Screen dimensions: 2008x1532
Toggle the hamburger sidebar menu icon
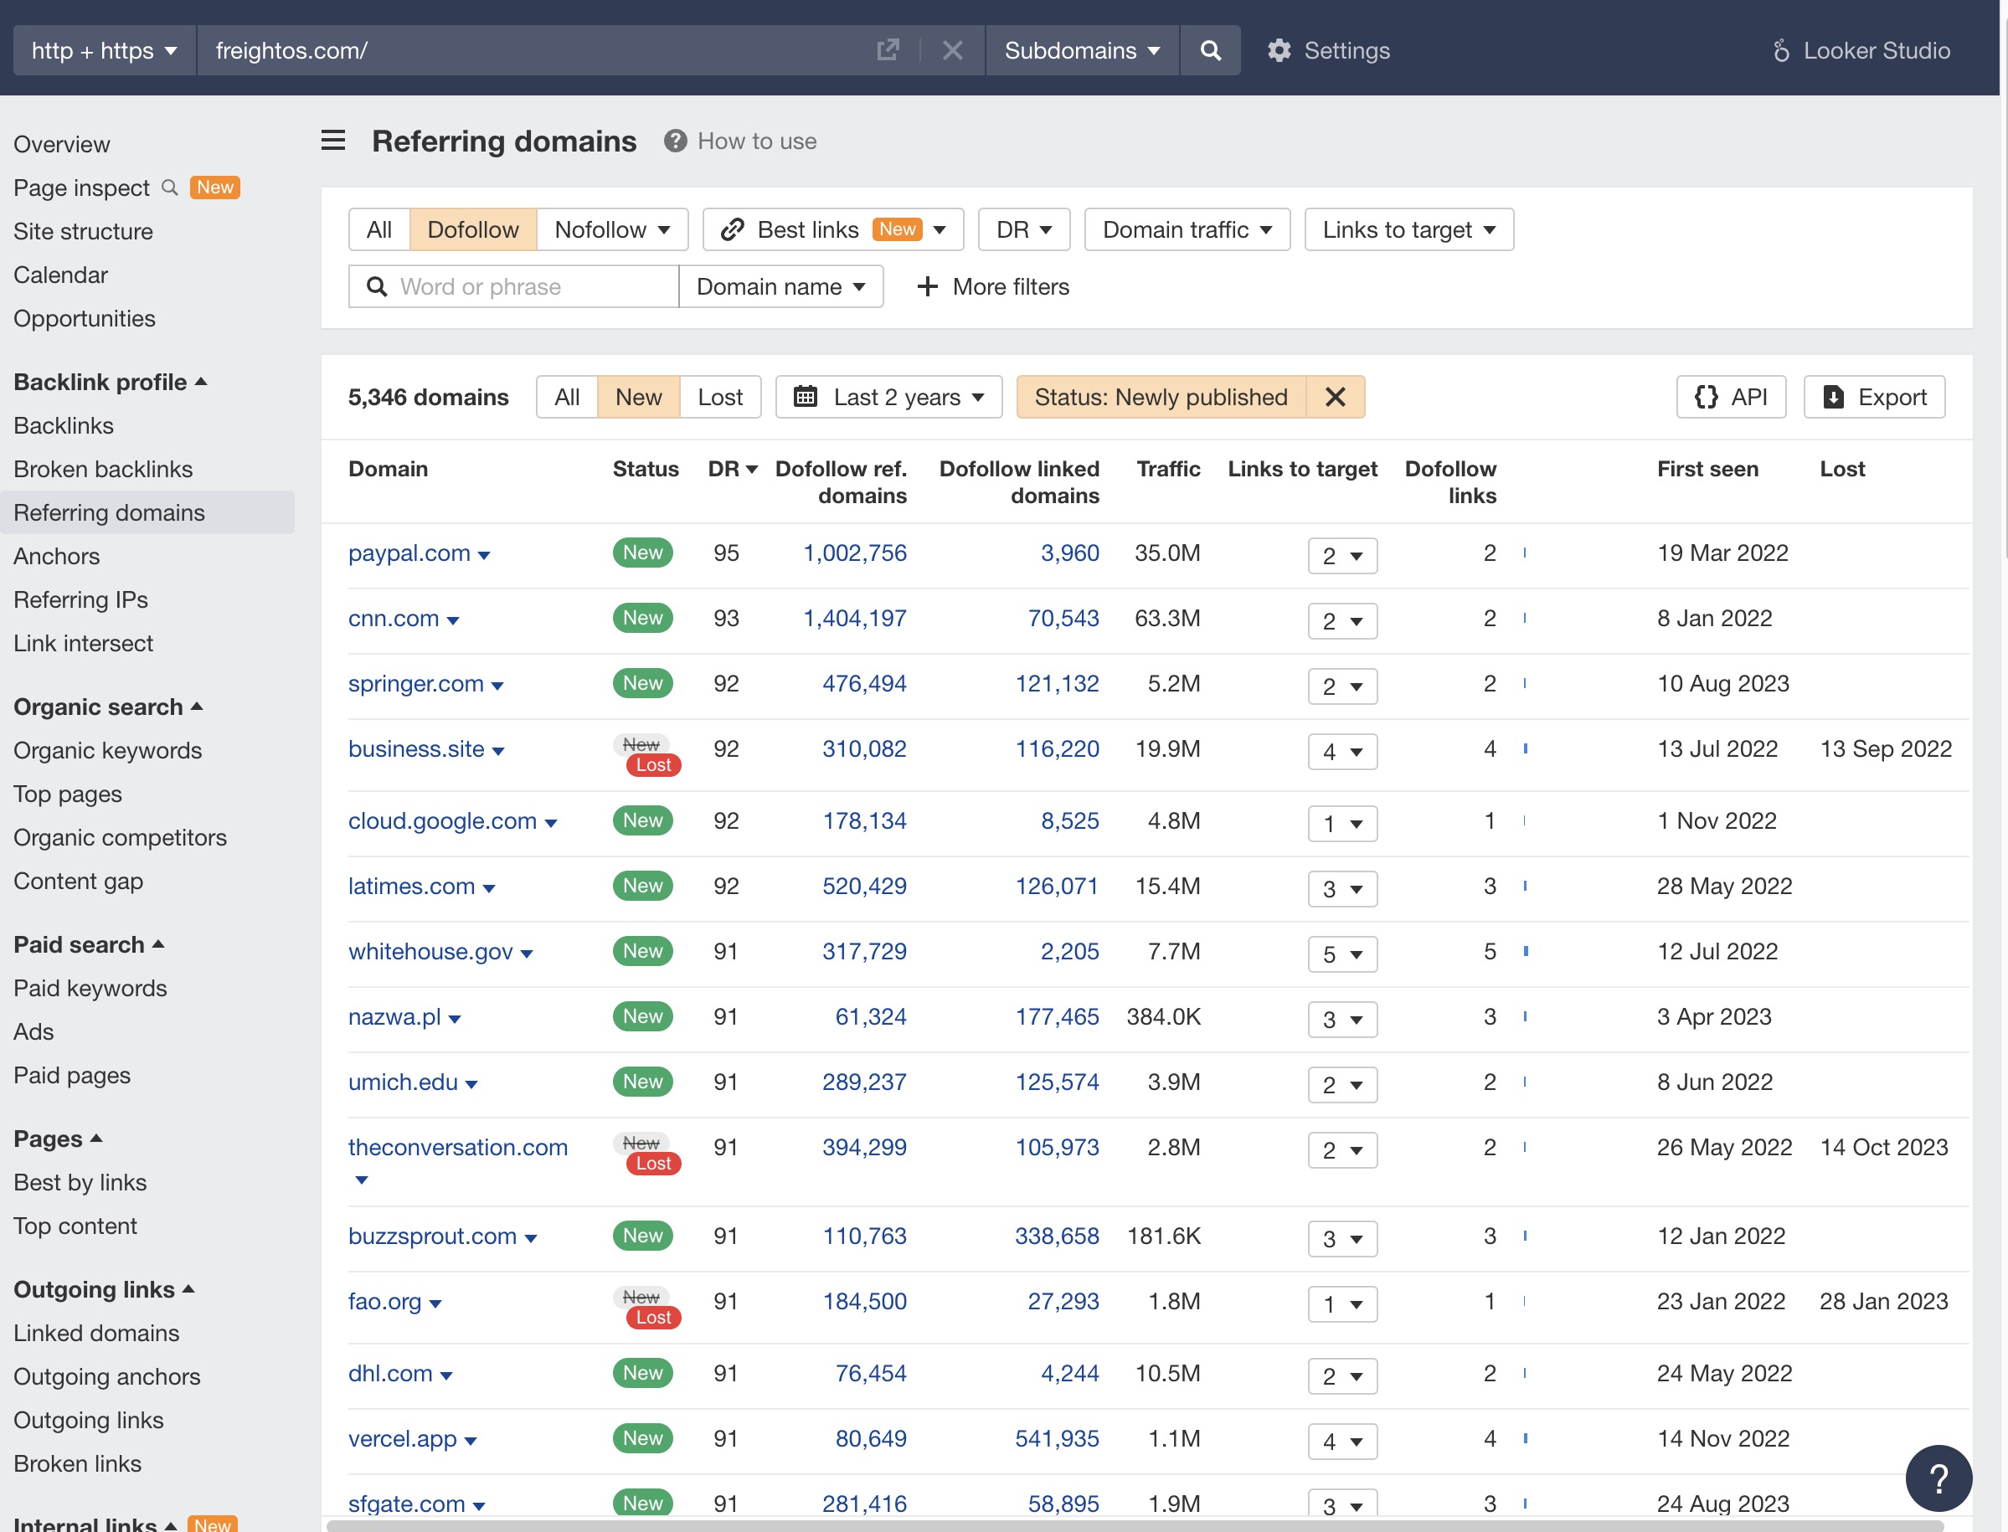coord(332,141)
